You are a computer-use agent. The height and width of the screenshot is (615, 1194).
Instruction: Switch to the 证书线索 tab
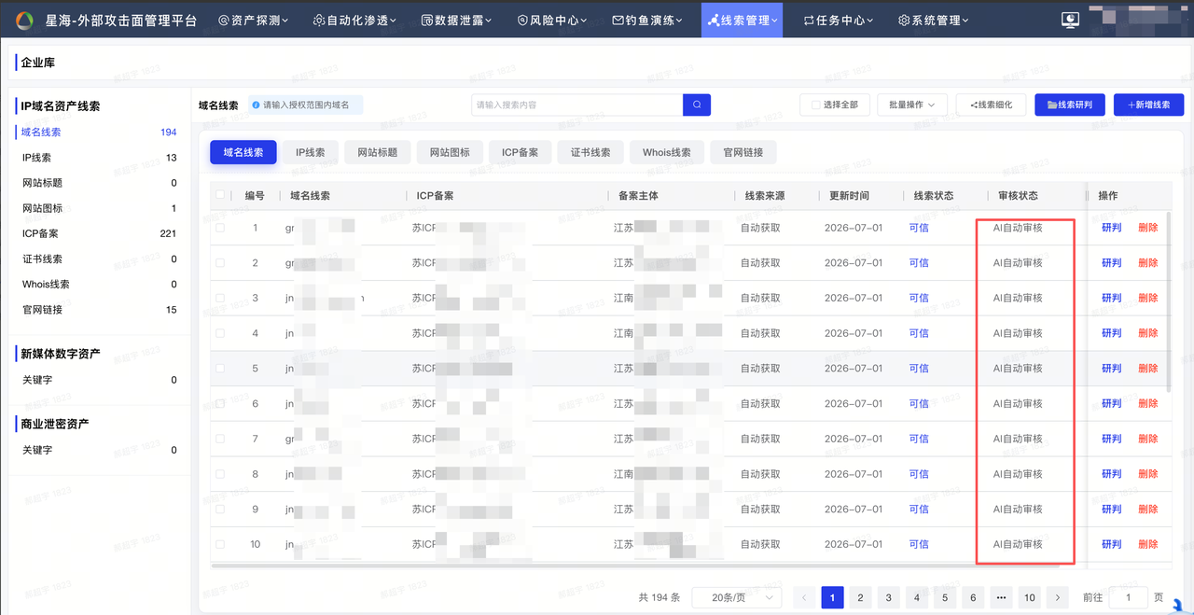pyautogui.click(x=590, y=152)
